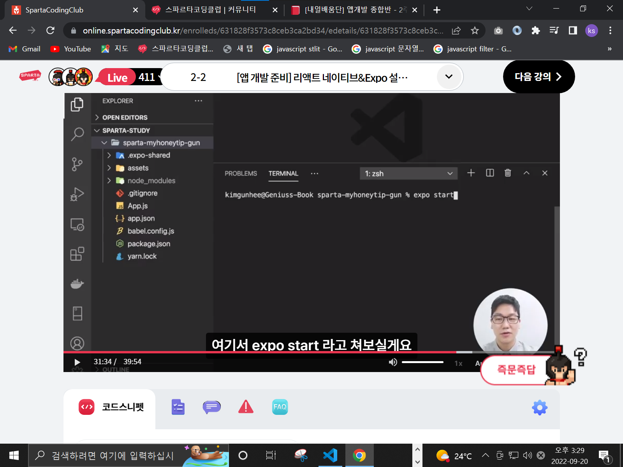The width and height of the screenshot is (623, 467).
Task: Open VS Code Accounts icon
Action: point(77,344)
